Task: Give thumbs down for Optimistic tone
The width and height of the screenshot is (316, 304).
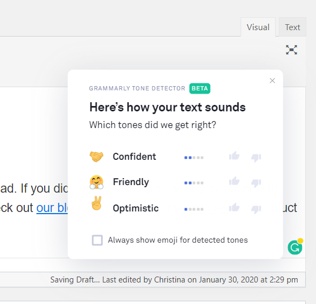Action: [x=256, y=209]
